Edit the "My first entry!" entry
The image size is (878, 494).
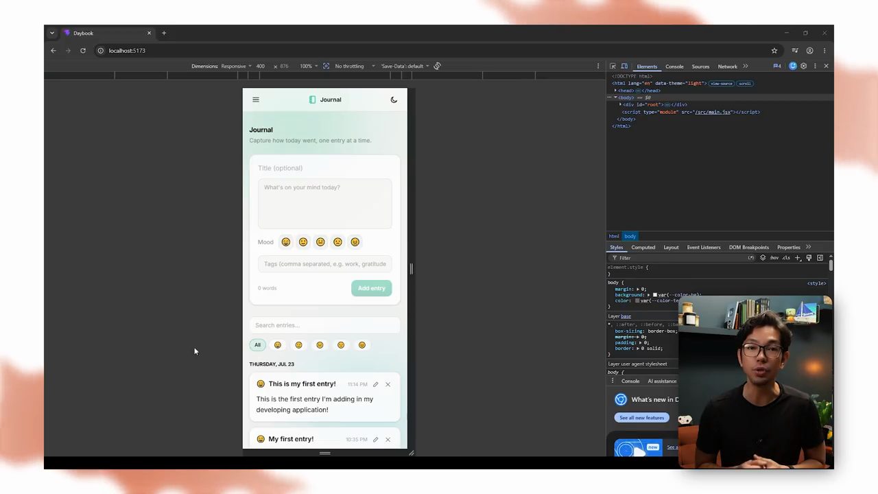[x=375, y=439]
